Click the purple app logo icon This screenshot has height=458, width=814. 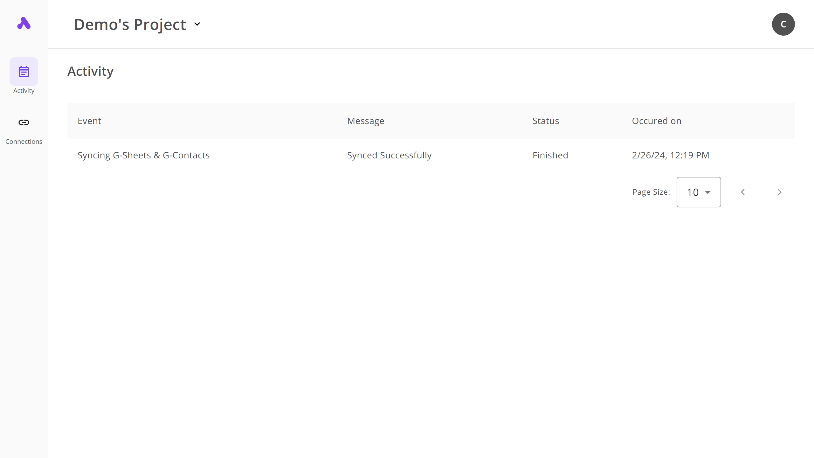coord(24,23)
